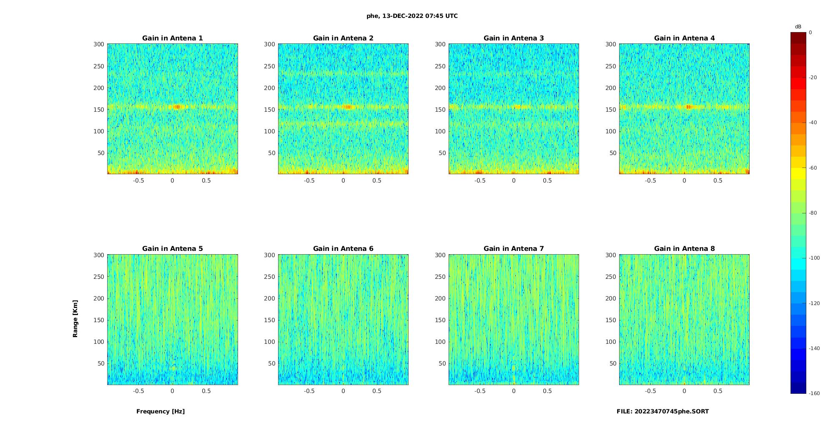Click the dark blue bottom of the colorbar
This screenshot has height=443, width=828.
click(x=798, y=388)
